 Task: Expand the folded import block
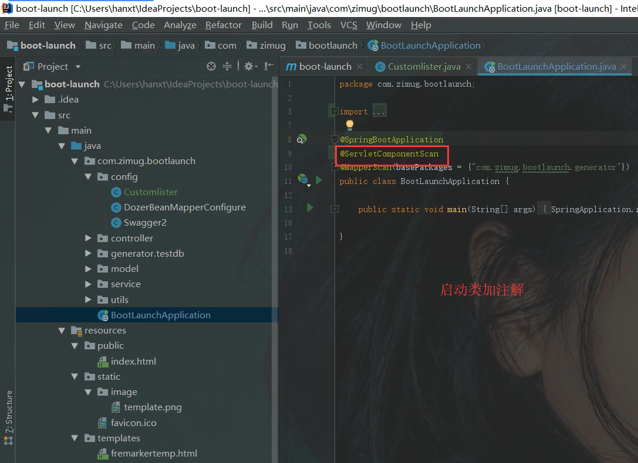coord(335,111)
